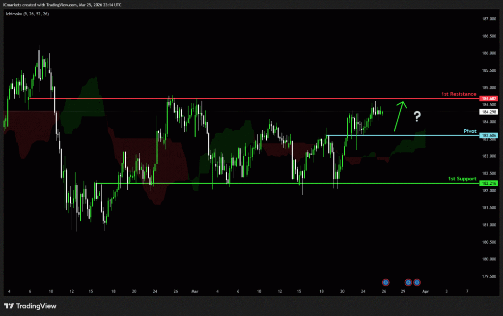Open the EU economic event icon above date 26

click(386, 282)
